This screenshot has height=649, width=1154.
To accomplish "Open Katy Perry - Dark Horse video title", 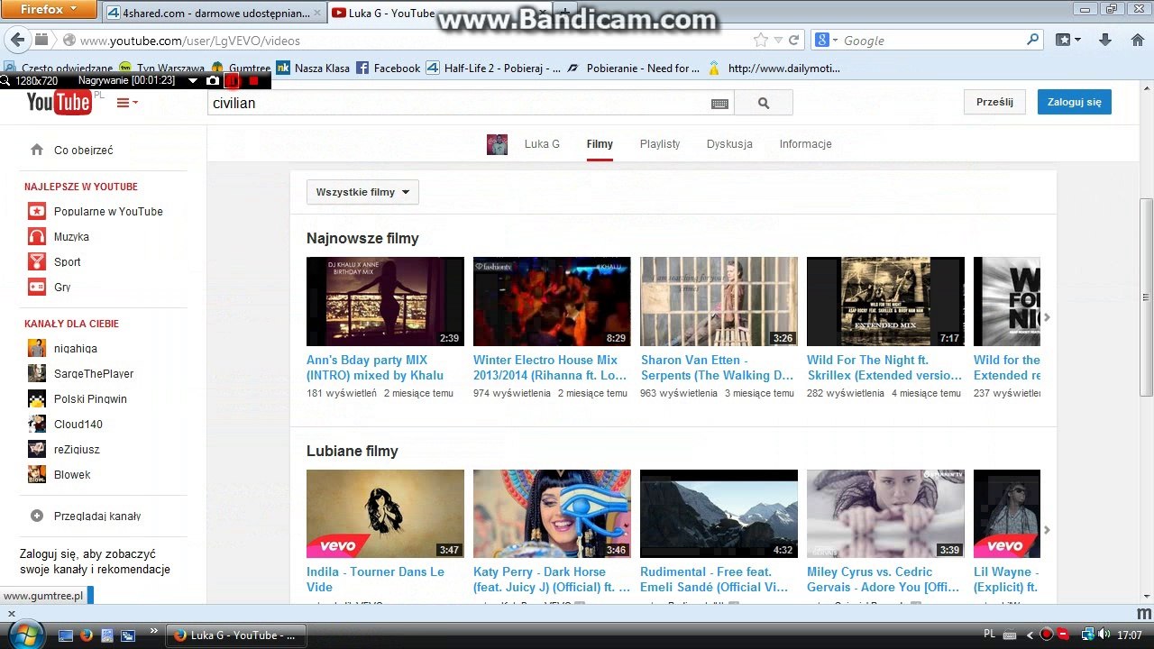I will click(x=552, y=580).
